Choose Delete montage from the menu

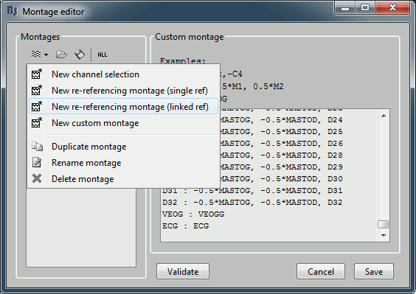(123, 178)
